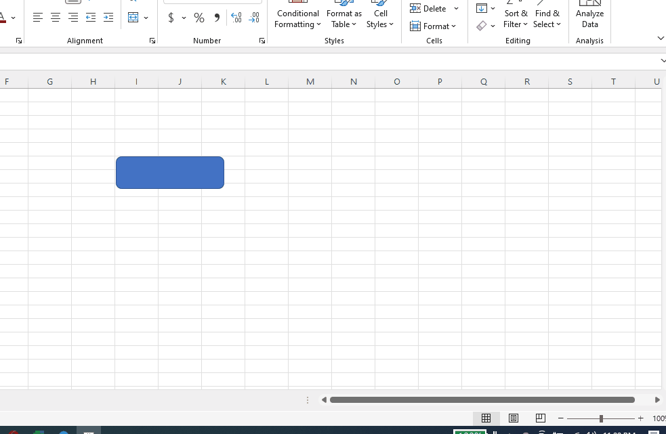
Task: Switch to Page Layout view
Action: (513, 418)
